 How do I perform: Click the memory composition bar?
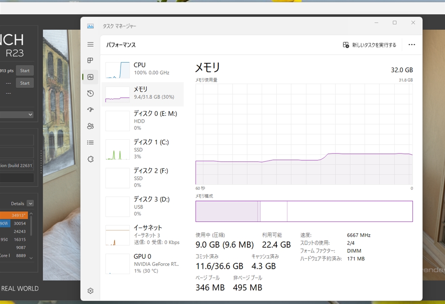click(304, 211)
